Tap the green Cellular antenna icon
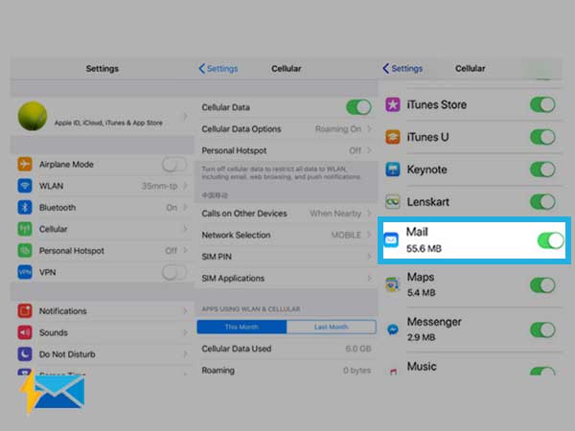This screenshot has width=575, height=431. pyautogui.click(x=25, y=229)
